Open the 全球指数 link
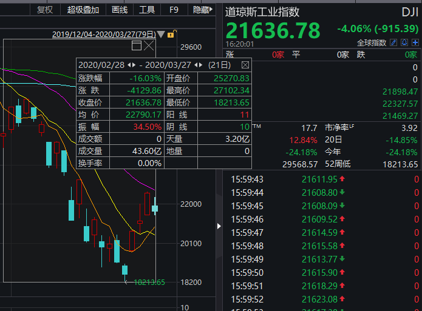Viewport: 422px width, 311px height. [x=372, y=42]
